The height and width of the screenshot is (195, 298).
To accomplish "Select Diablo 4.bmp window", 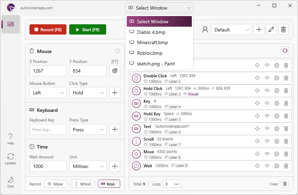I will click(159, 32).
